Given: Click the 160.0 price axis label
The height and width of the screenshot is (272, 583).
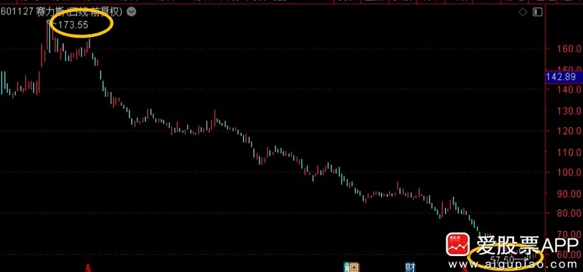Looking at the screenshot, I should (568, 49).
